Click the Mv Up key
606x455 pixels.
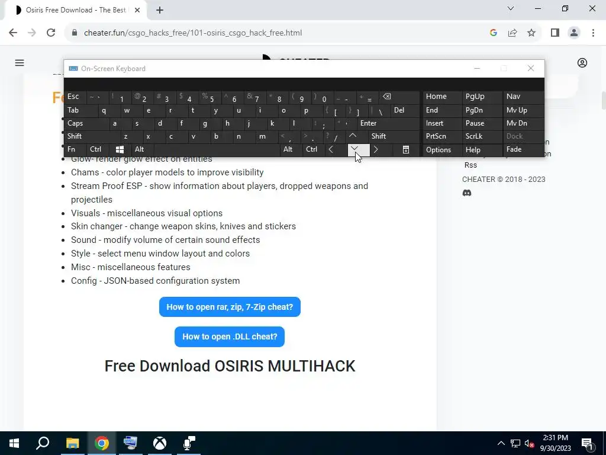(x=523, y=110)
